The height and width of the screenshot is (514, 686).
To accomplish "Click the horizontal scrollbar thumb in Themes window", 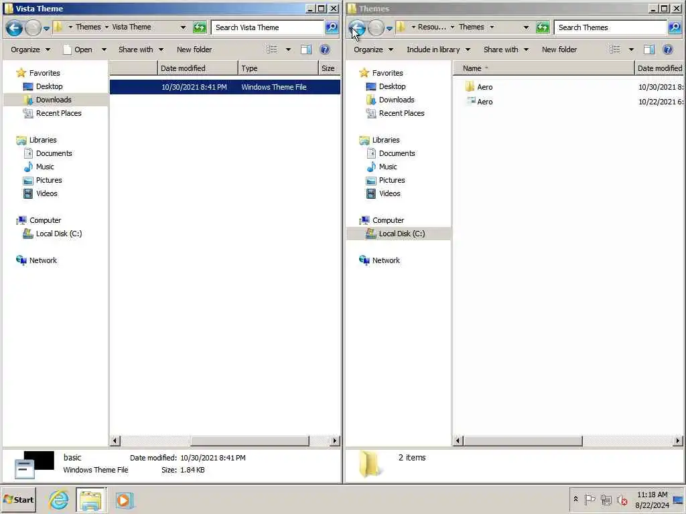I will coord(523,440).
